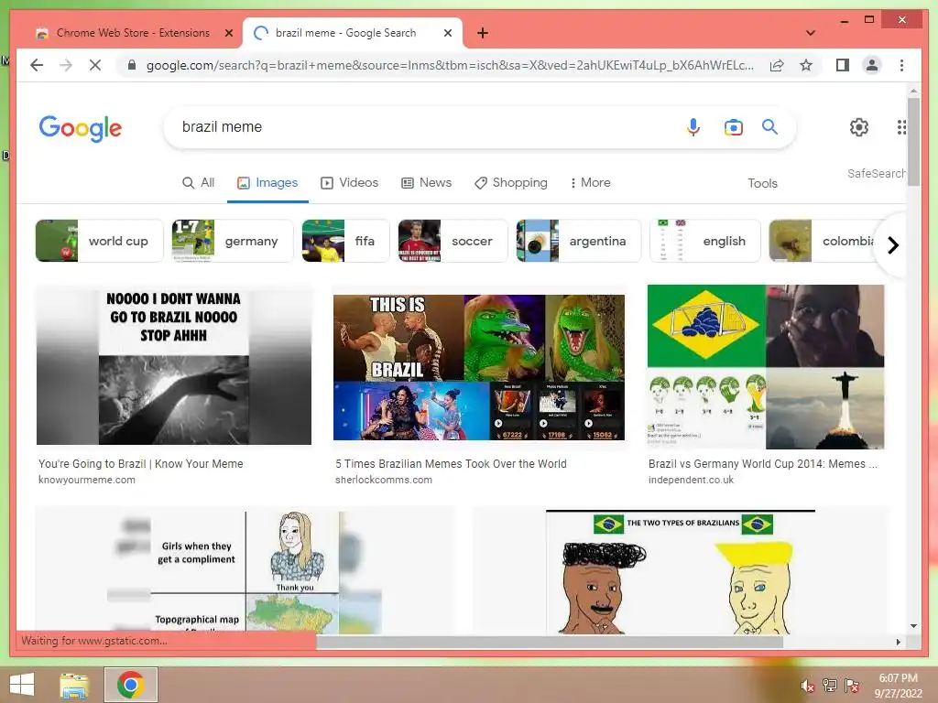Click the horizontal scroll right arrow

(x=898, y=642)
